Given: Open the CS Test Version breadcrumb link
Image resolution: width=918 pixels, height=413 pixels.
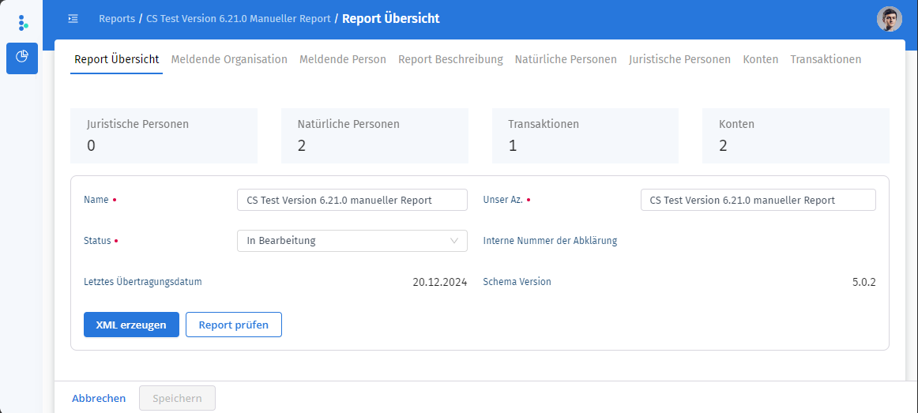Looking at the screenshot, I should (239, 18).
